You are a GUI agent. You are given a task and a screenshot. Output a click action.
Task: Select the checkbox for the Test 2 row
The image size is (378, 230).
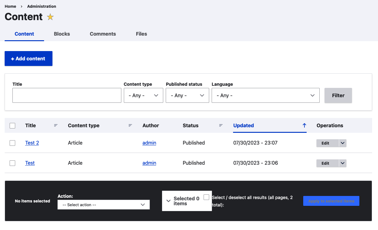pos(12,143)
